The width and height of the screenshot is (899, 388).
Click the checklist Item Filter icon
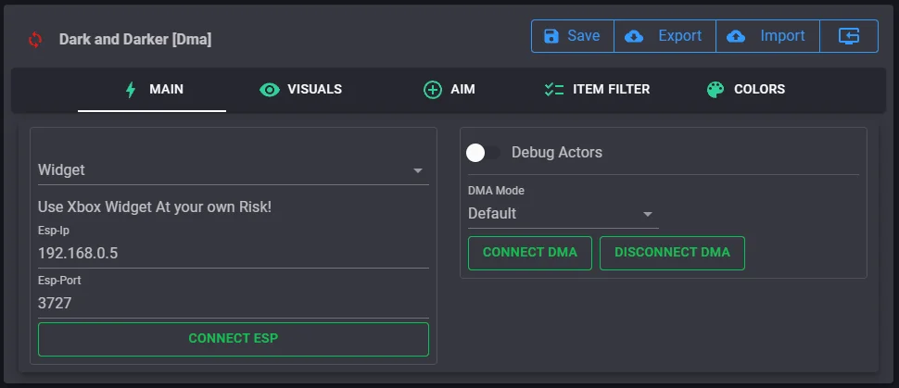click(x=554, y=90)
